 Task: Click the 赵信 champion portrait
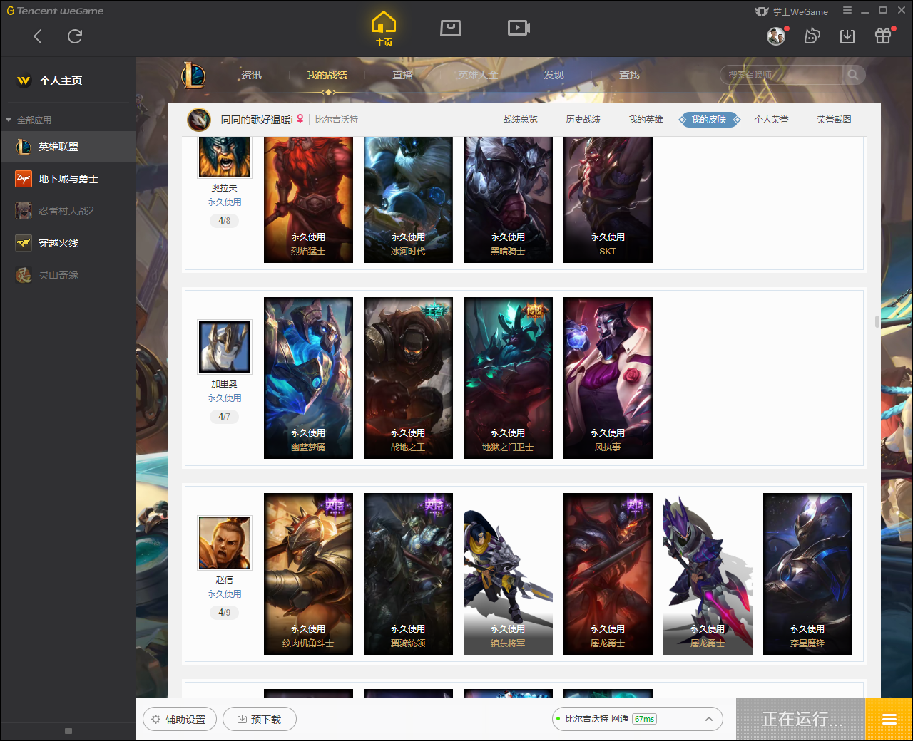[x=225, y=543]
